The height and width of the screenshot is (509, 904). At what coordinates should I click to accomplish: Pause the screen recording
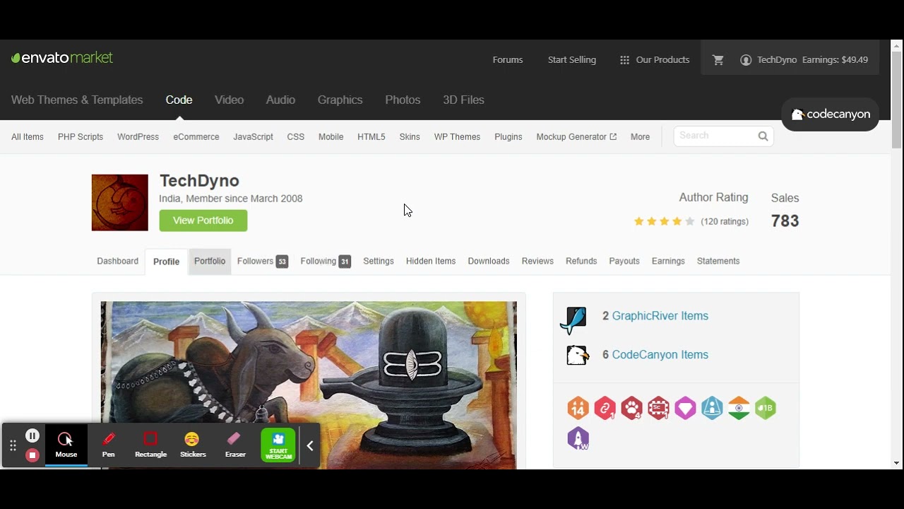point(32,436)
